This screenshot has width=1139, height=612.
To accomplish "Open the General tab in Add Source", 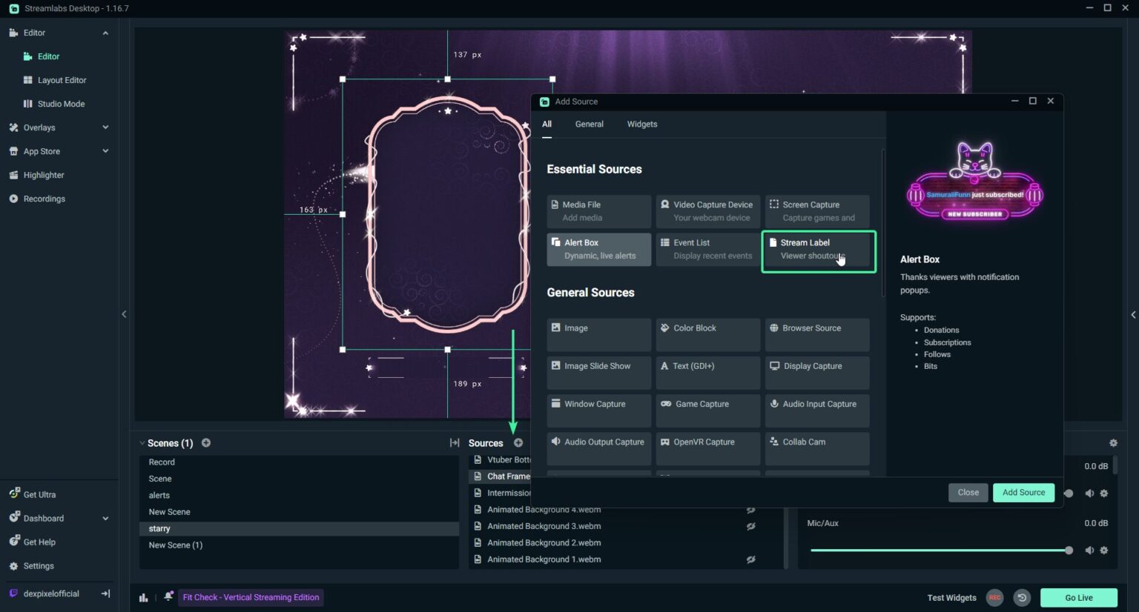I will (x=589, y=124).
